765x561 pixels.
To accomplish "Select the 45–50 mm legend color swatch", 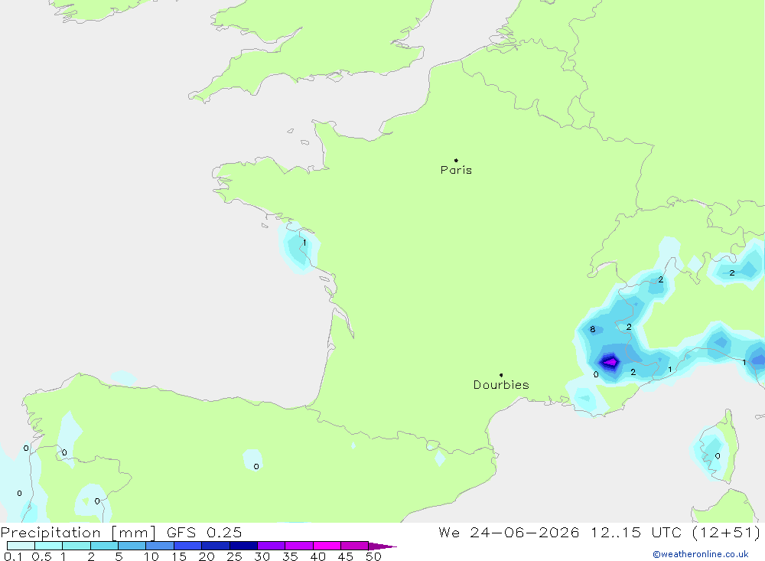I will (355, 546).
